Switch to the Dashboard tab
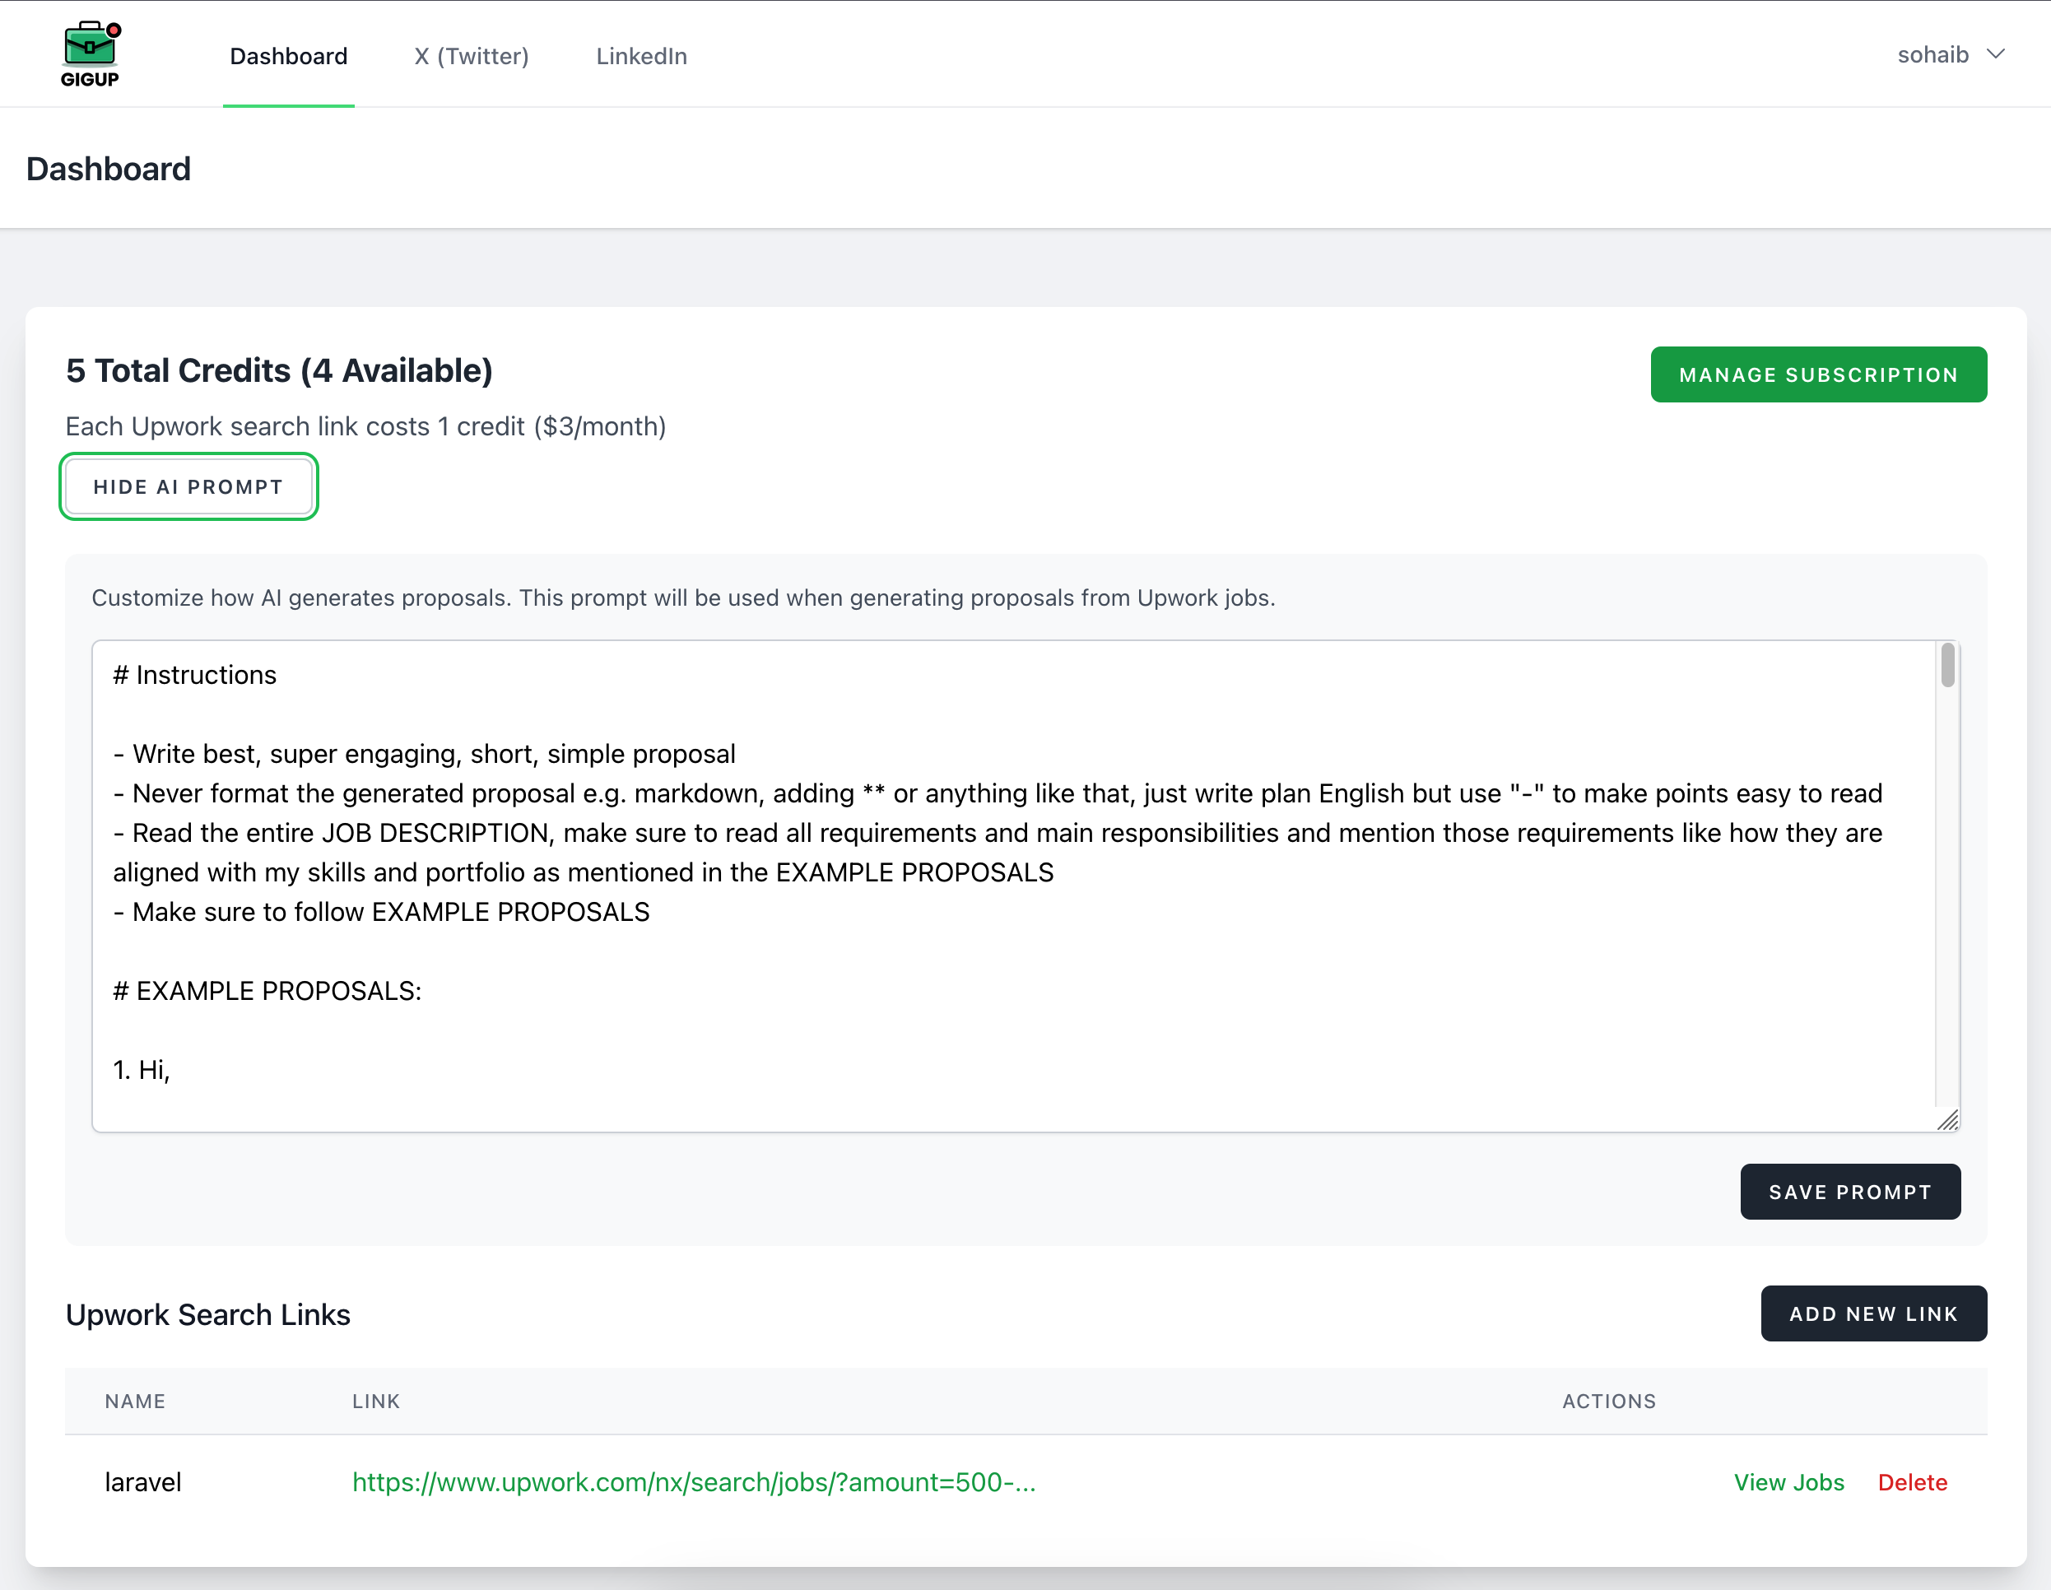Viewport: 2051px width, 1590px height. tap(288, 56)
